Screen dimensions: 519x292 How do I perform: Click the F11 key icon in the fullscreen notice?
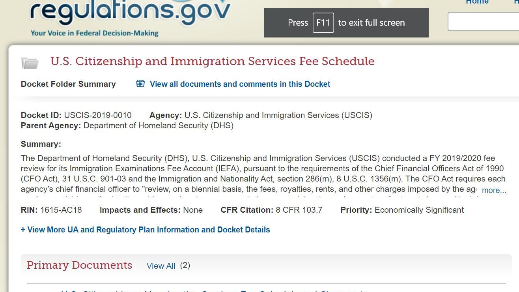(323, 23)
